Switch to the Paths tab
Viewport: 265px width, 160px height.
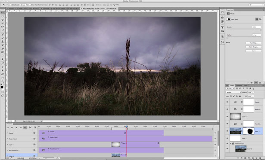[246, 85]
